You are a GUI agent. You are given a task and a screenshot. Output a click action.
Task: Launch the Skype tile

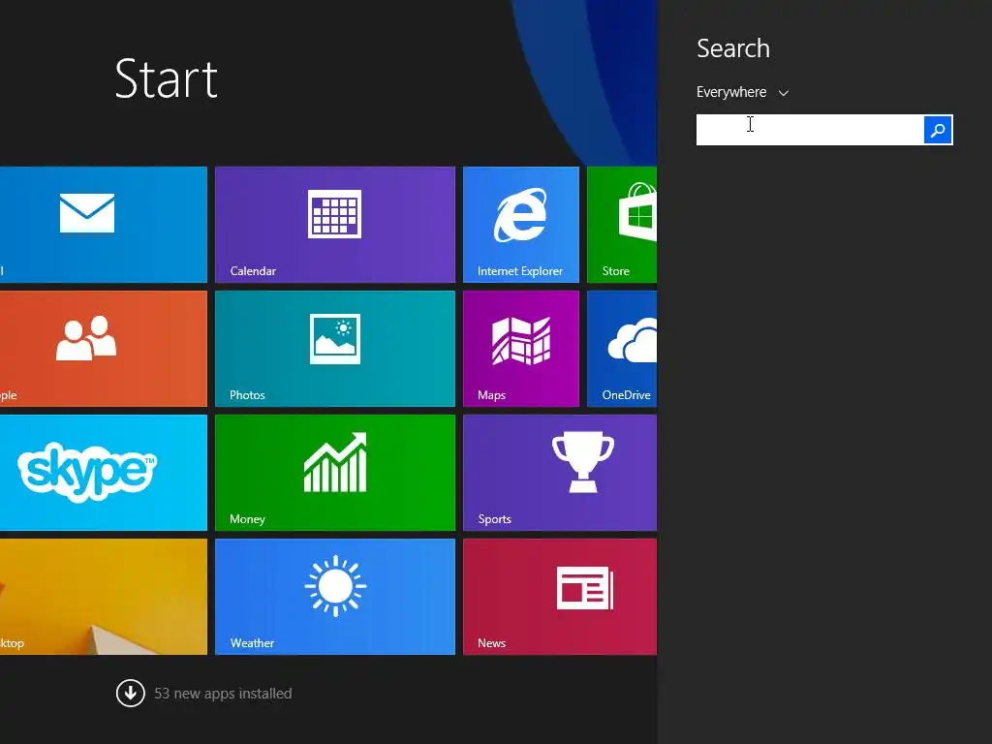103,473
